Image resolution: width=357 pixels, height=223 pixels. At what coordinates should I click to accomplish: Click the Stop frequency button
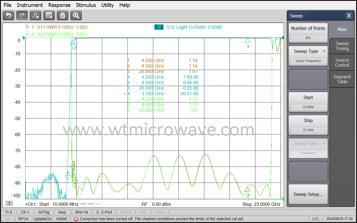point(308,125)
